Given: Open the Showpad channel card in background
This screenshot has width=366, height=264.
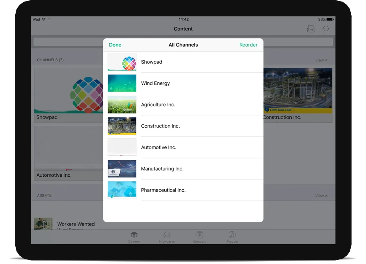Looking at the screenshot, I should pos(69,95).
